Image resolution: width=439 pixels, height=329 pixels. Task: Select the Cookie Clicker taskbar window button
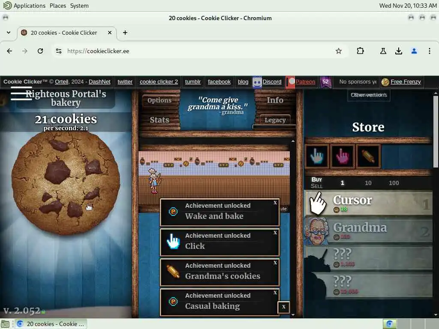(x=51, y=324)
